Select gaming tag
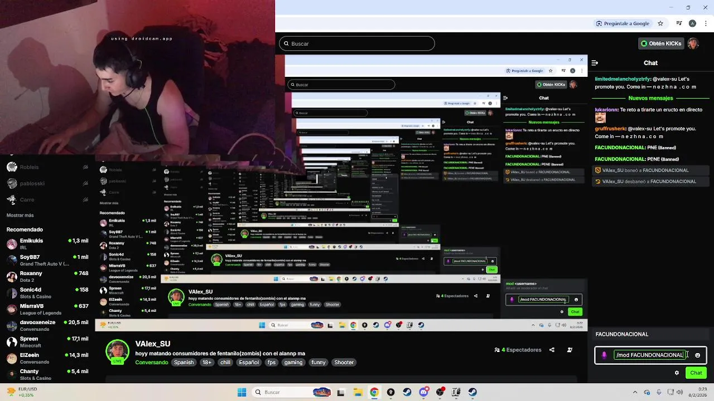This screenshot has width=714, height=401. click(293, 363)
